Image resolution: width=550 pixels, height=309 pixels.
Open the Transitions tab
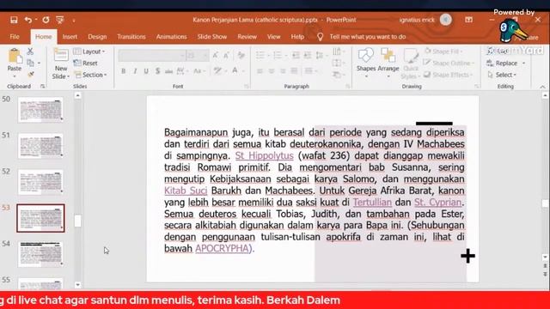pos(131,37)
